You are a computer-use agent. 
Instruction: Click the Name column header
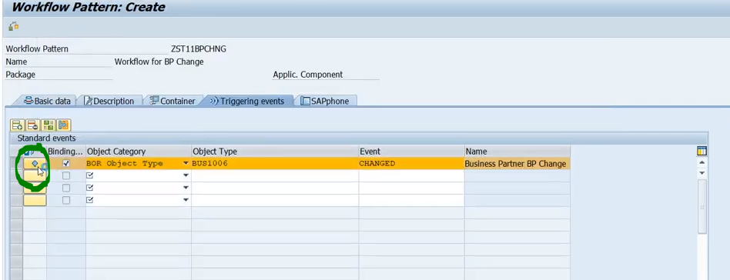(517, 152)
